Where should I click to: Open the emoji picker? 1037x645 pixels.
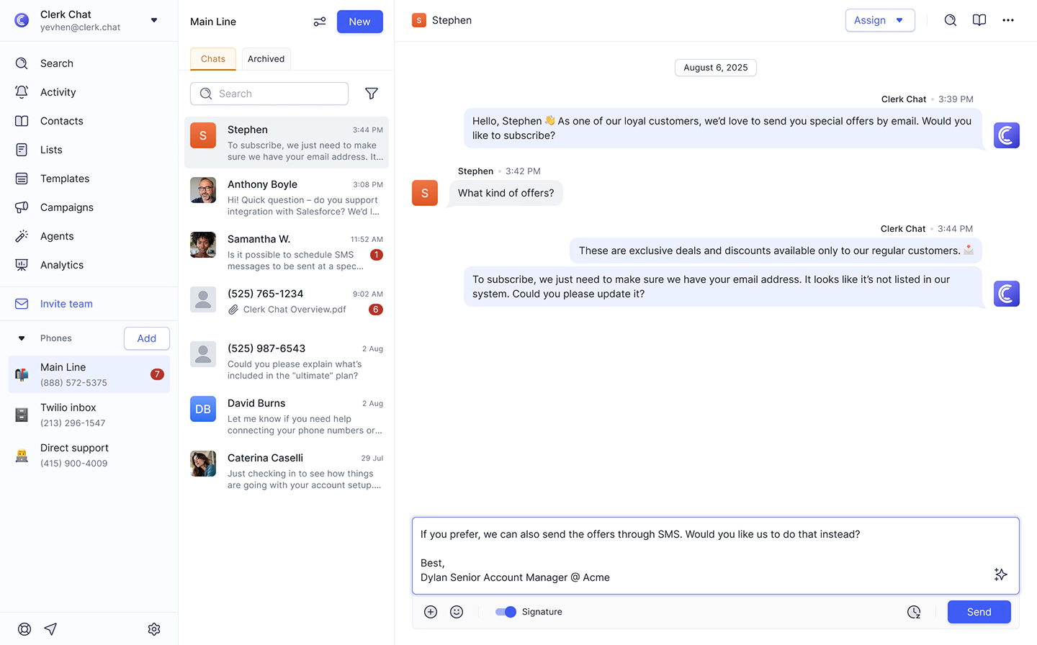457,612
